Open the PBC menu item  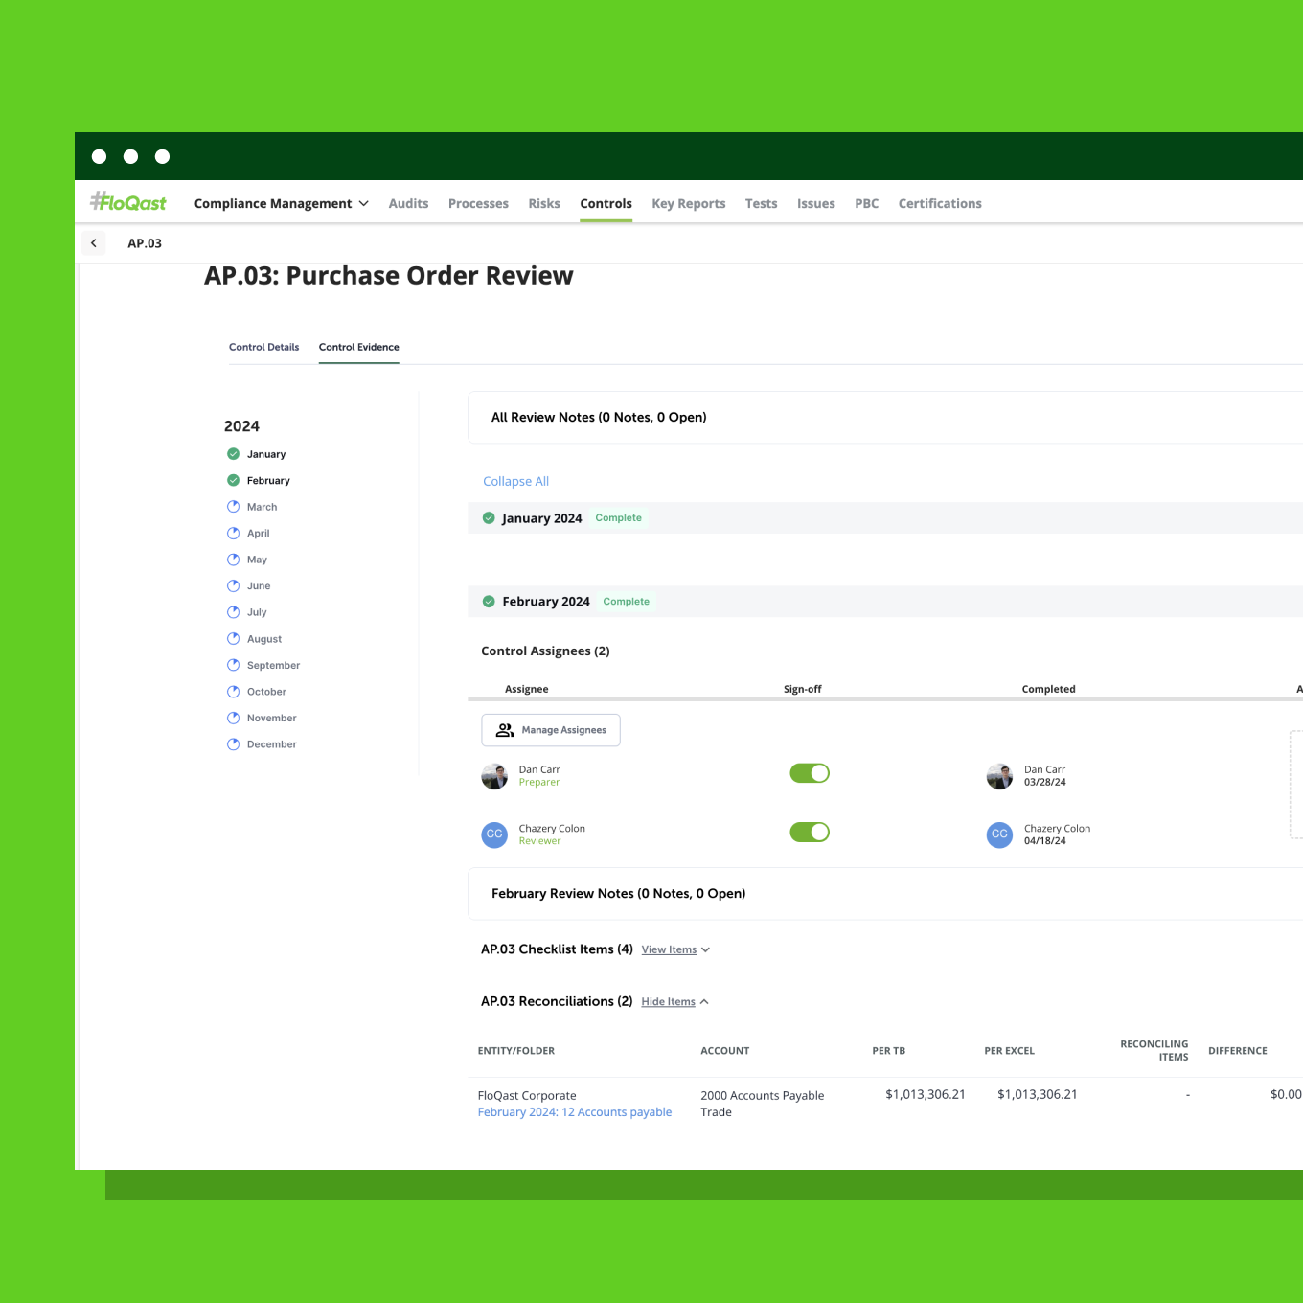[x=867, y=203]
